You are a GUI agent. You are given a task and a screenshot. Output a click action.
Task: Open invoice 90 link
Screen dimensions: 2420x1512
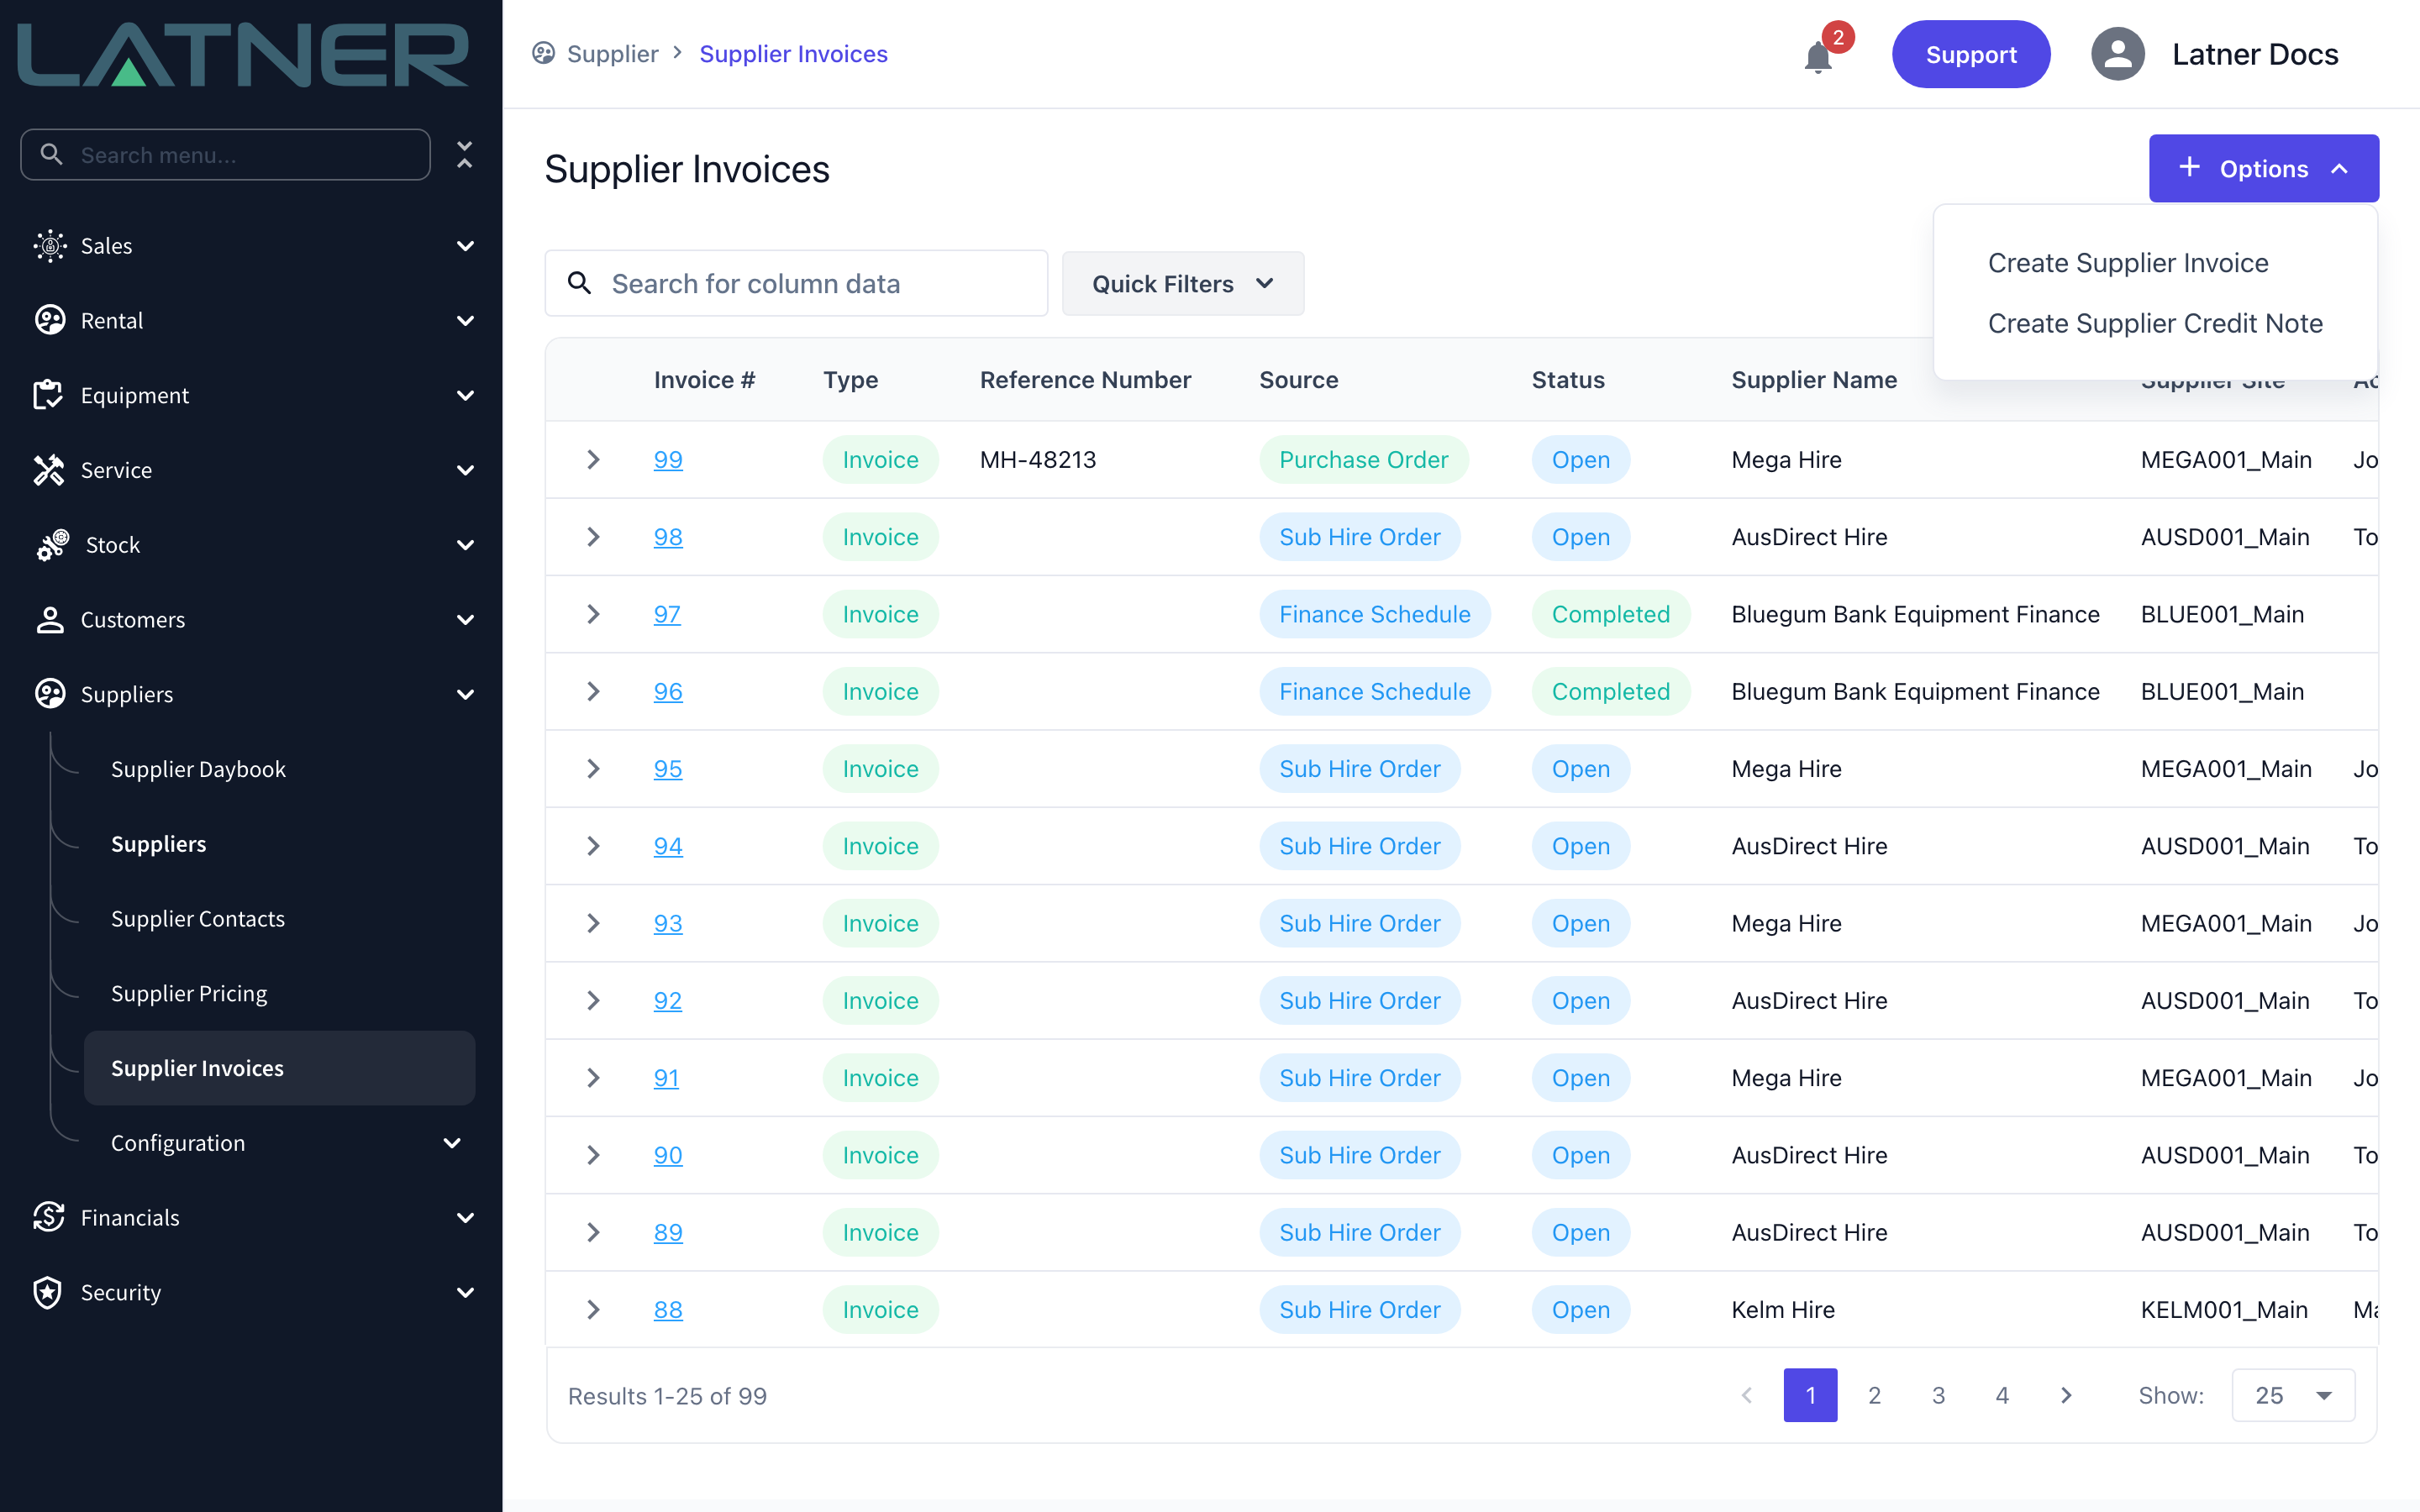coord(668,1155)
